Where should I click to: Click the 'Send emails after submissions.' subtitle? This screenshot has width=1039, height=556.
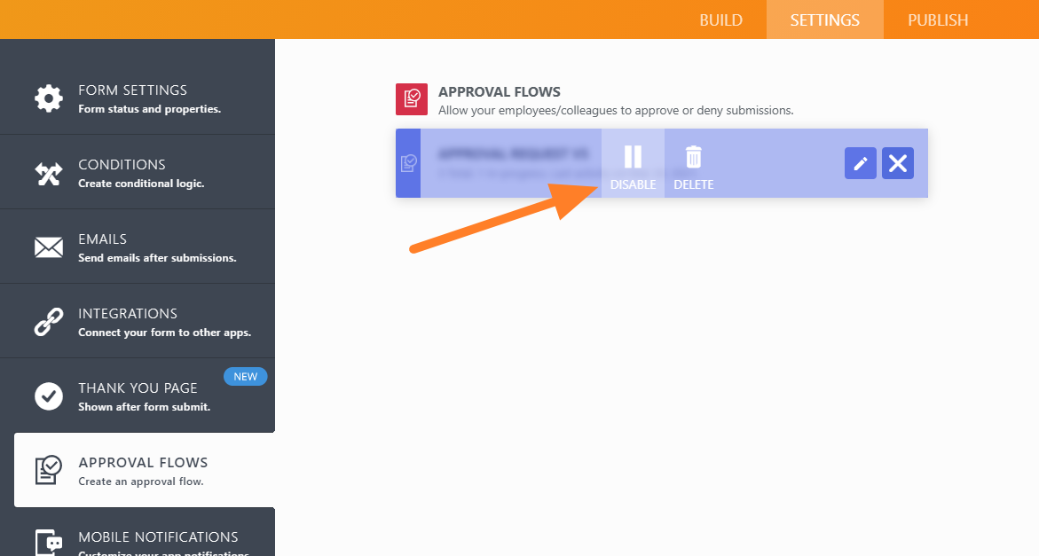click(x=157, y=258)
